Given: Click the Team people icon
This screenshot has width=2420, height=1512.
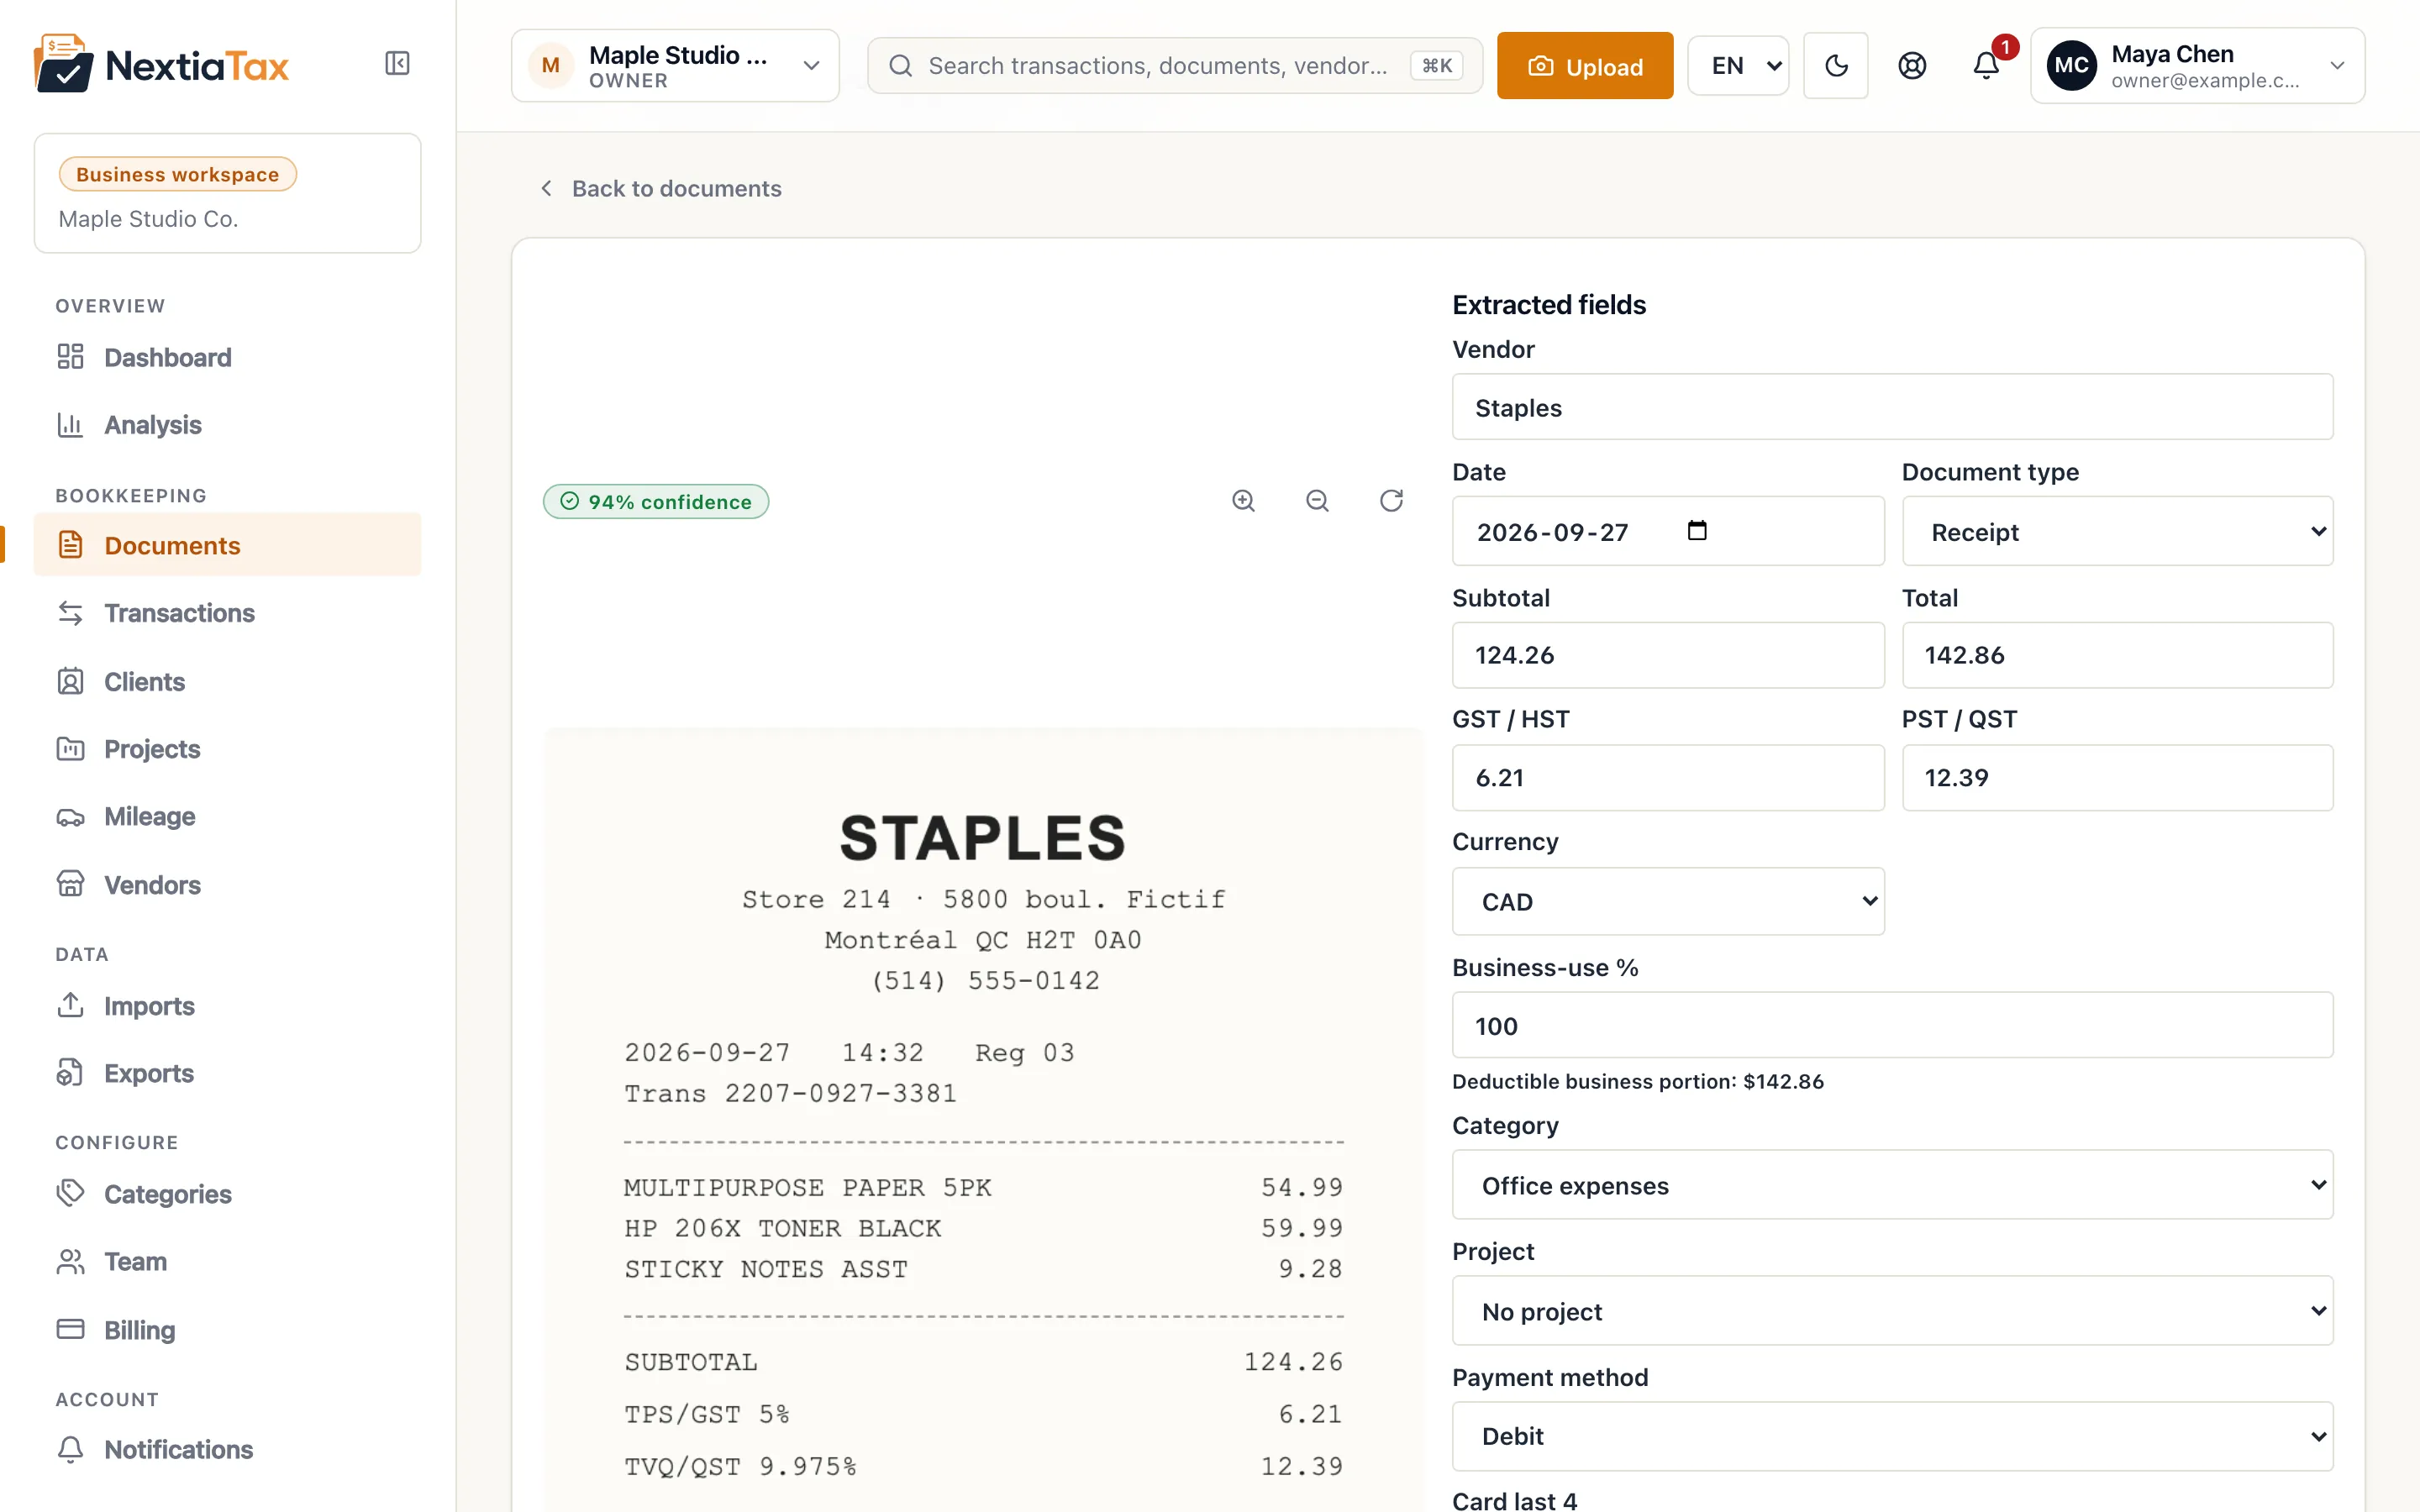Looking at the screenshot, I should pos(70,1261).
